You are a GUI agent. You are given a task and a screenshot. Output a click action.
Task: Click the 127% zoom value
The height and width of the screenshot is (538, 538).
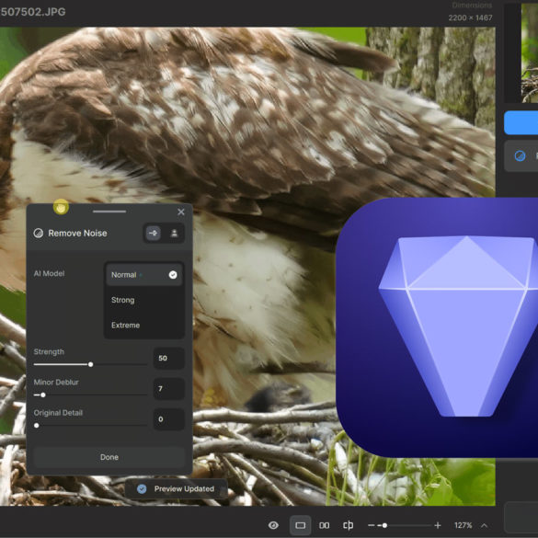click(x=463, y=525)
